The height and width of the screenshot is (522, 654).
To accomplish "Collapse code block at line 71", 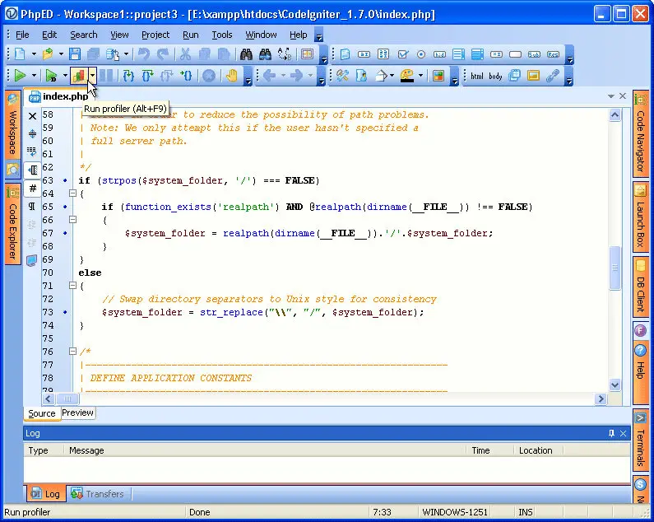I will click(72, 286).
